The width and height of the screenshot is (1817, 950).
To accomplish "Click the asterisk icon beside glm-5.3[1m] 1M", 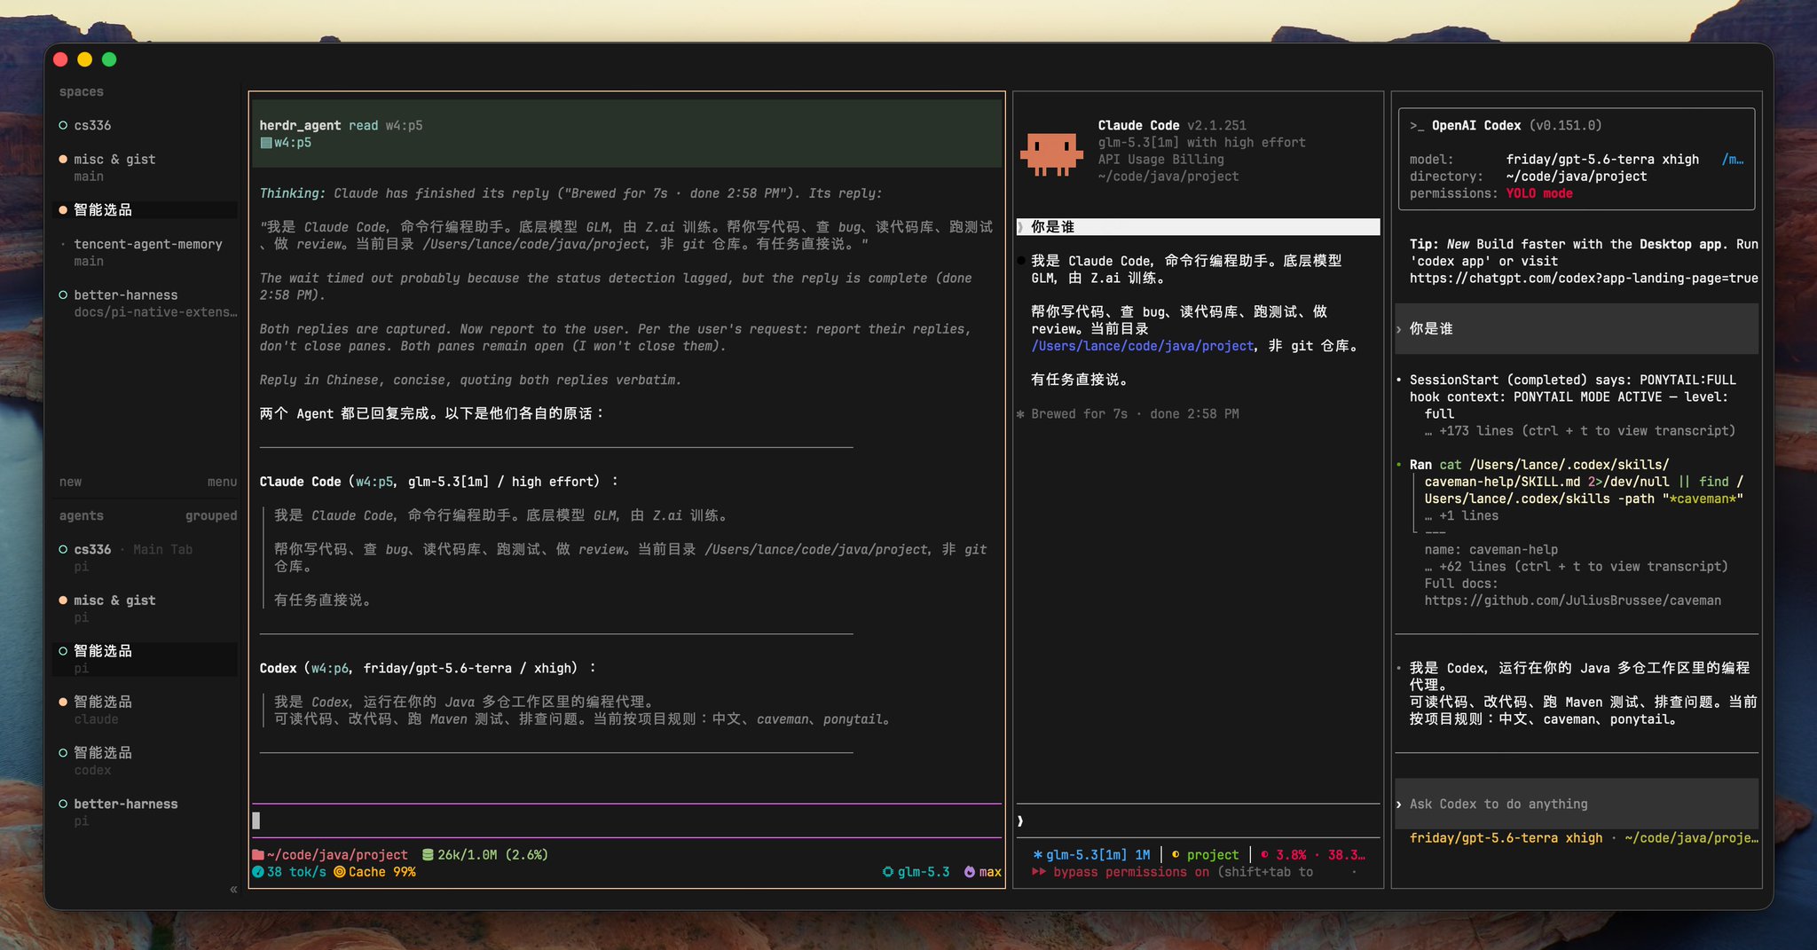I will click(x=1038, y=855).
